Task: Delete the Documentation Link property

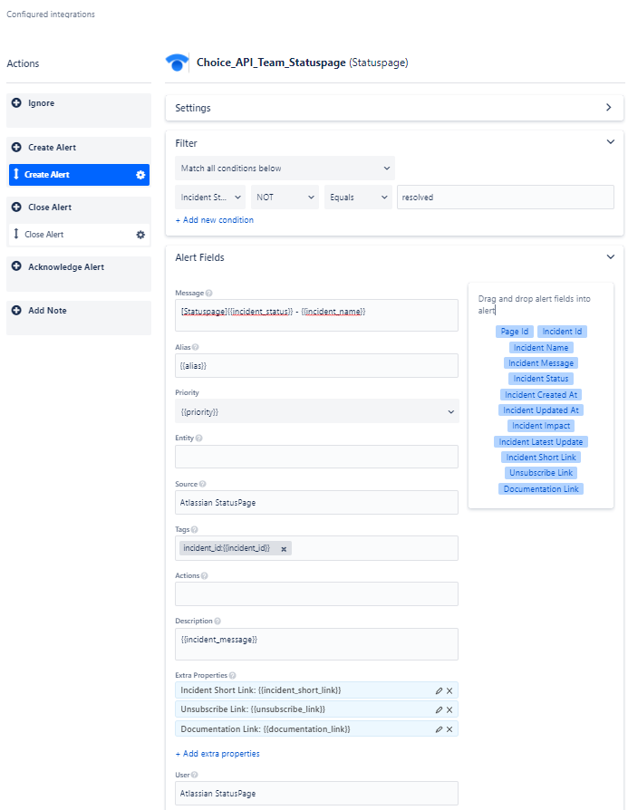Action: pyautogui.click(x=449, y=729)
